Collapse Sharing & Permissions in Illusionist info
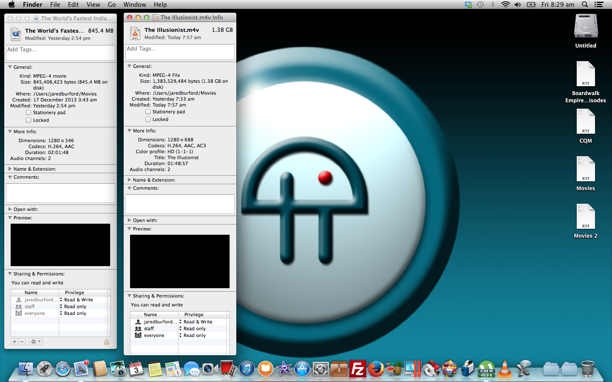The width and height of the screenshot is (612, 382). coord(130,296)
